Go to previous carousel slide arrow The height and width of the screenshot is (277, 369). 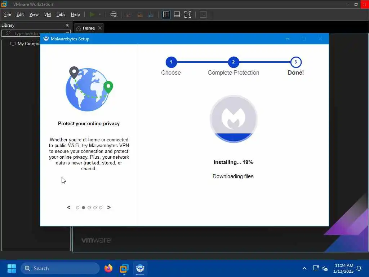pos(68,207)
